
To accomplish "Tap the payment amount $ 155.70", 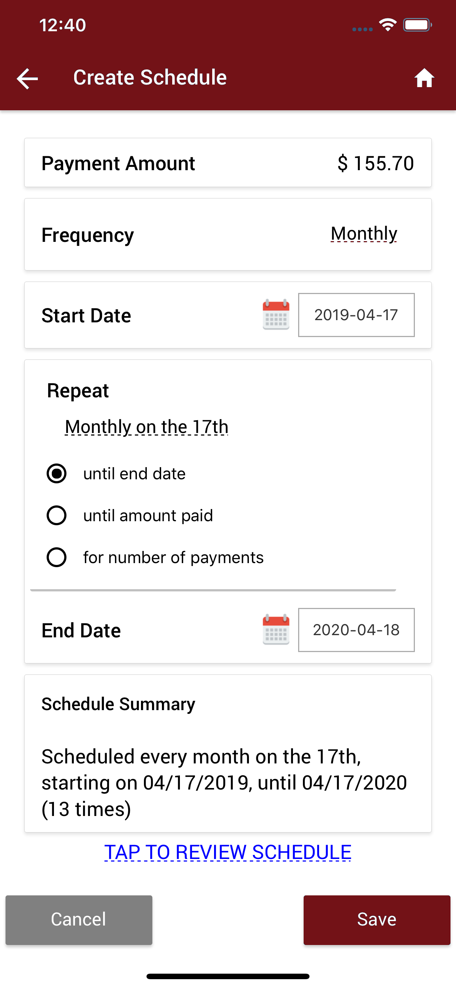I will (376, 163).
